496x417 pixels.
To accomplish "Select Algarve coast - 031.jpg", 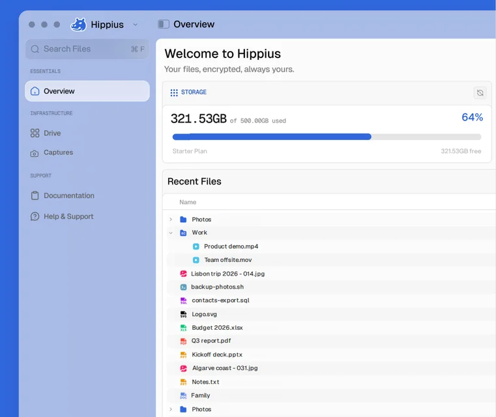I will click(225, 368).
